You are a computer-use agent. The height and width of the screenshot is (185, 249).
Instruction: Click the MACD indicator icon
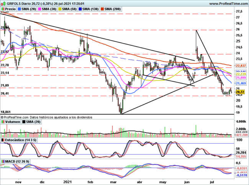click(x=3, y=162)
